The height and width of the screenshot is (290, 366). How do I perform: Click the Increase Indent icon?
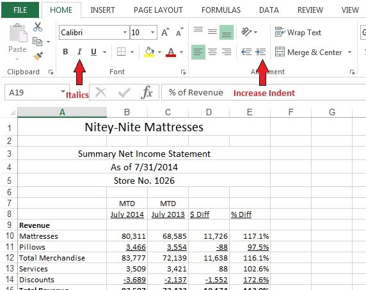260,52
